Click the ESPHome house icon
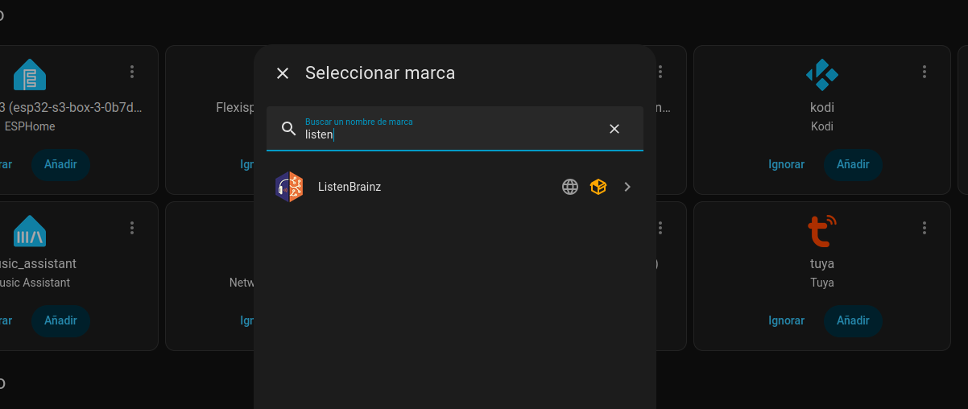This screenshot has height=409, width=968. coord(30,75)
